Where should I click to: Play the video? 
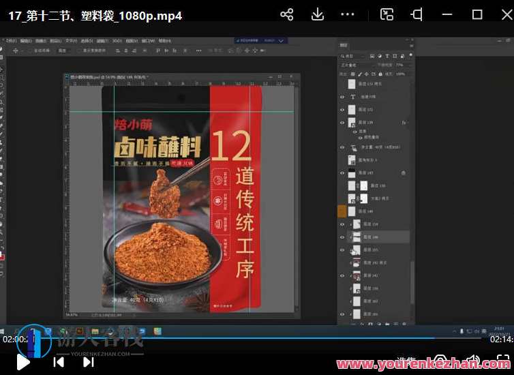[23, 362]
